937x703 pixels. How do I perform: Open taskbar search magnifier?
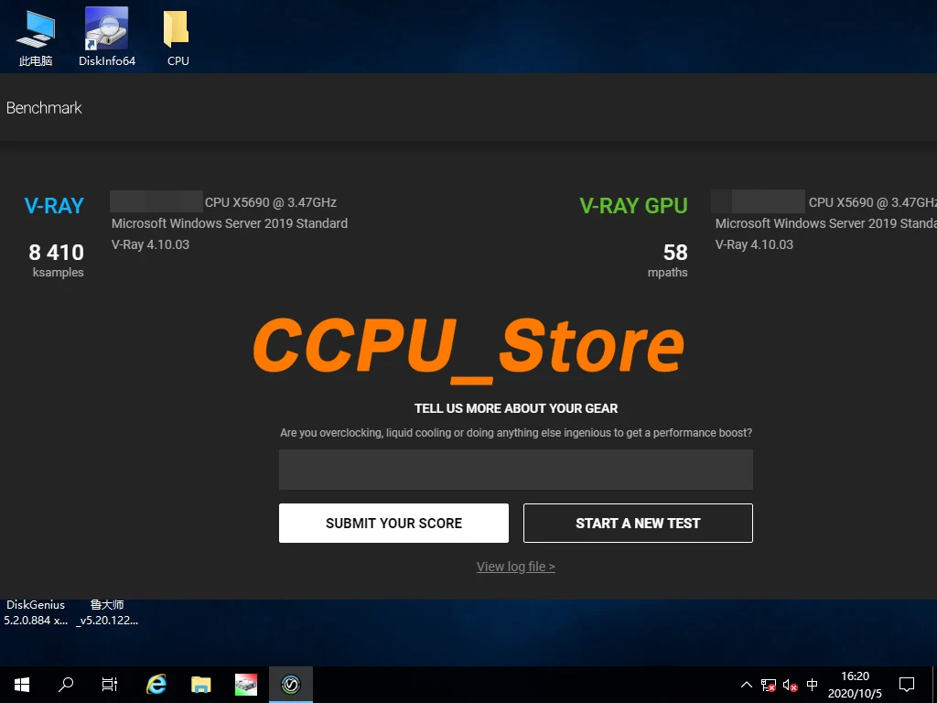66,685
